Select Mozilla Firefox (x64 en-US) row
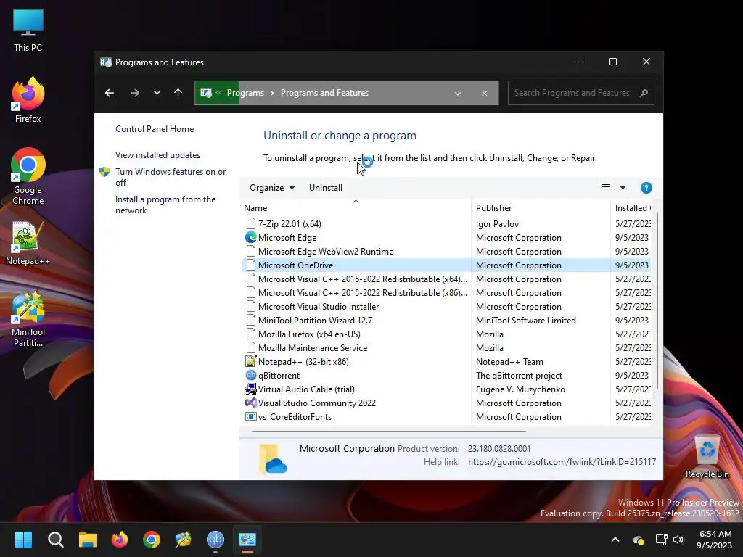Viewport: 743px width, 557px height. [x=447, y=334]
